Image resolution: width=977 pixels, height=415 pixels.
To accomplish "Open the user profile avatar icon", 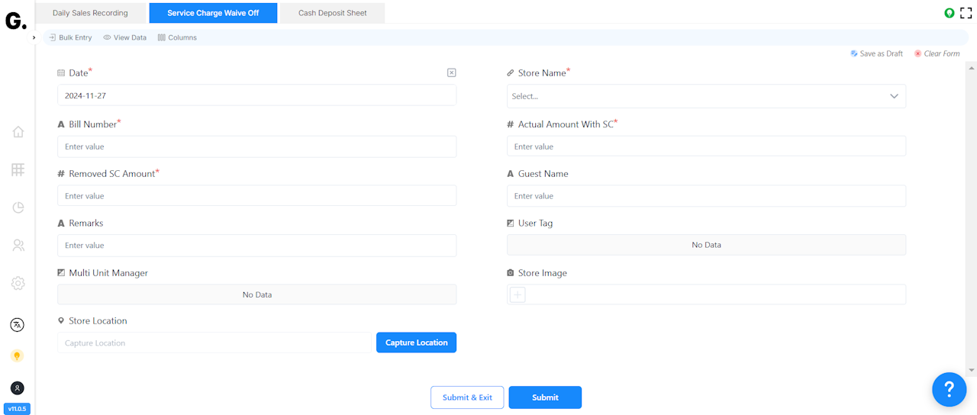I will click(18, 388).
